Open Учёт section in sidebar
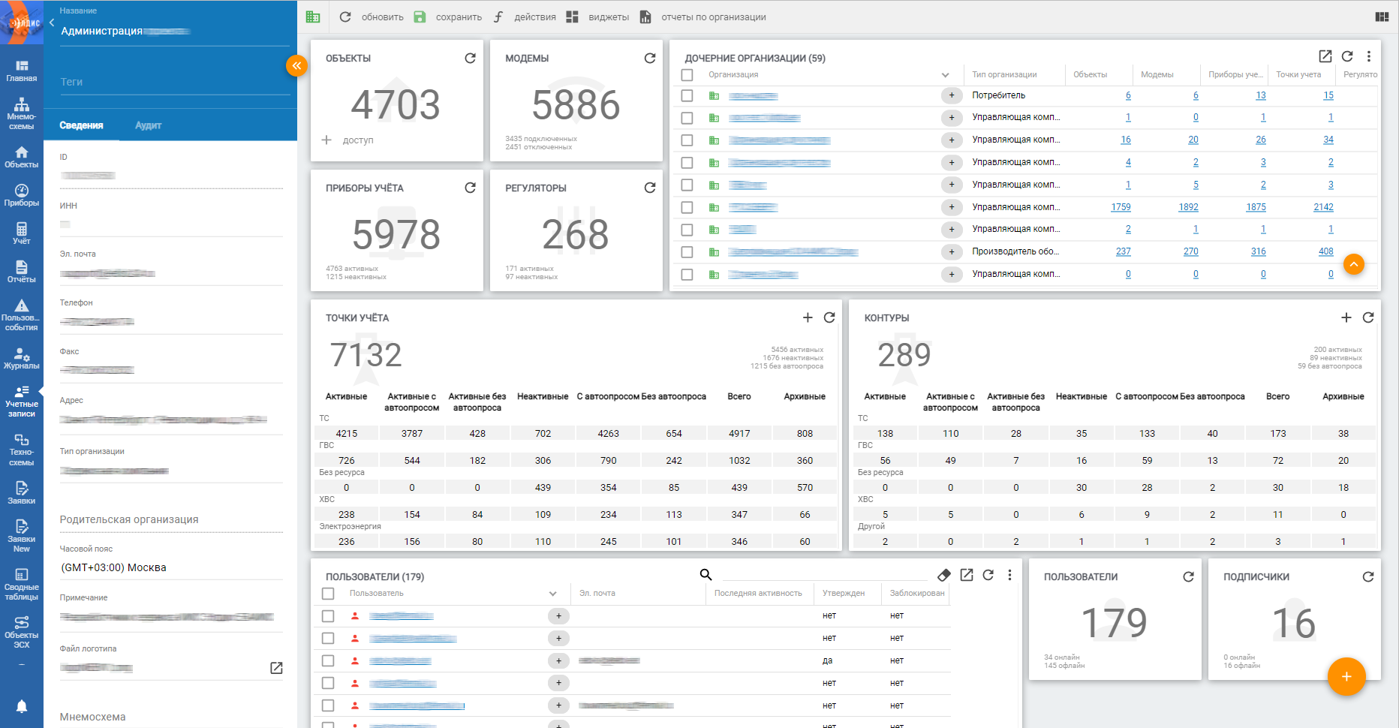Screen dimensions: 1399x728 [22, 233]
